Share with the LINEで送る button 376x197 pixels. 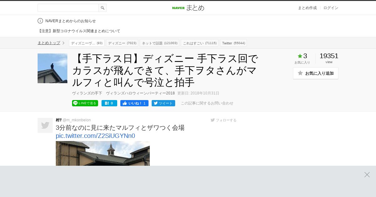point(85,103)
